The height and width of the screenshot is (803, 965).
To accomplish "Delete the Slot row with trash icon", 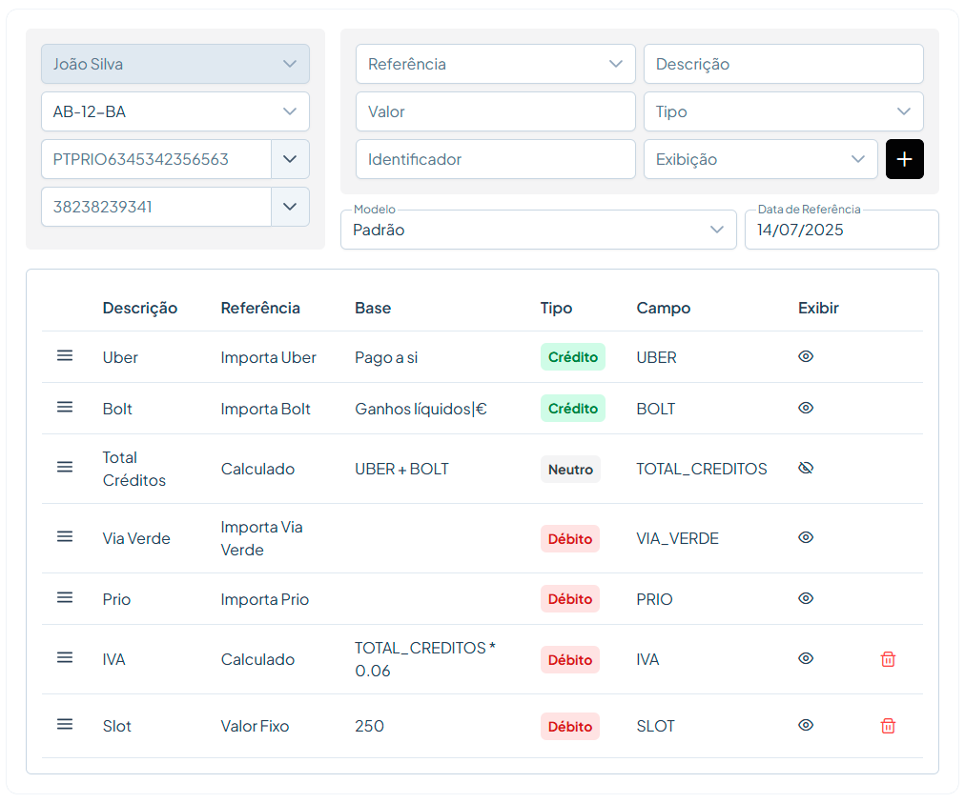I will coord(888,726).
